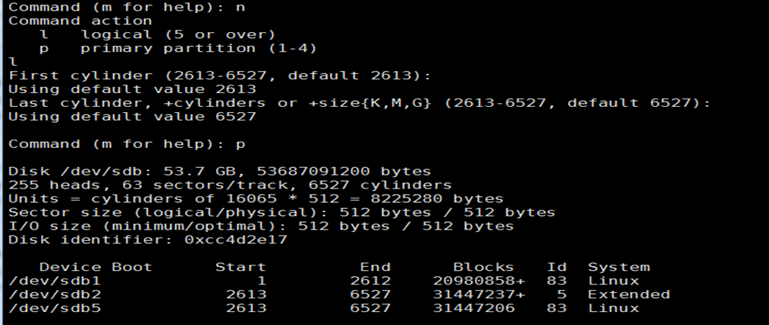Click the 'End' column header
This screenshot has width=769, height=325.
[375, 267]
